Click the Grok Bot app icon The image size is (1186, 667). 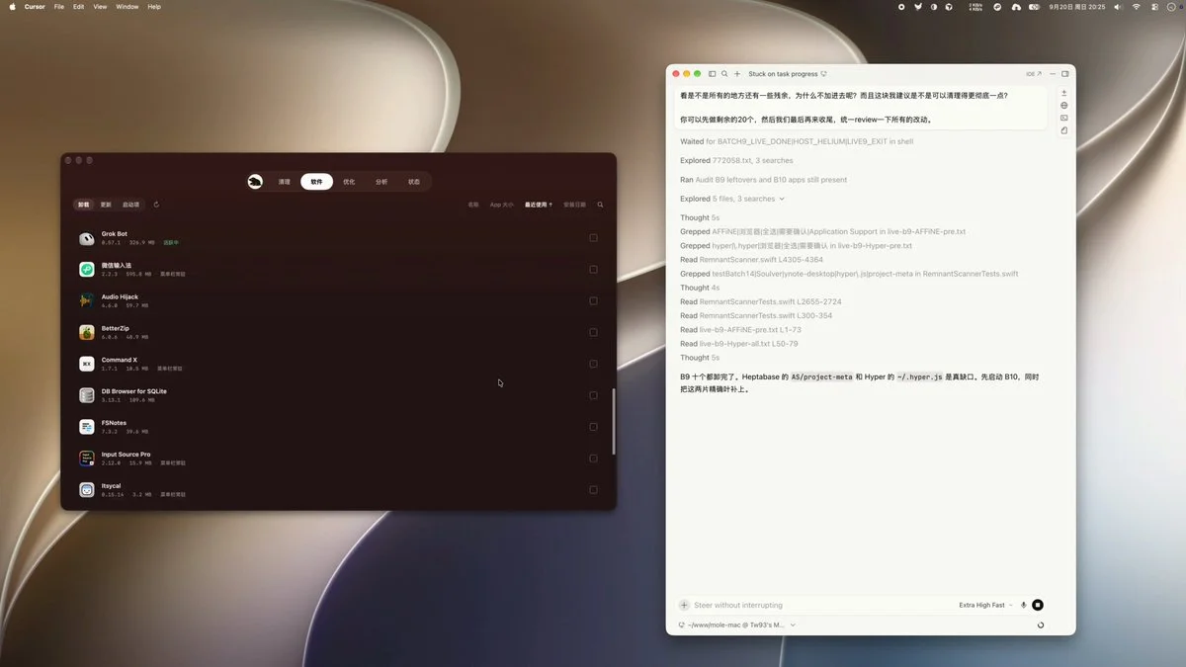87,238
